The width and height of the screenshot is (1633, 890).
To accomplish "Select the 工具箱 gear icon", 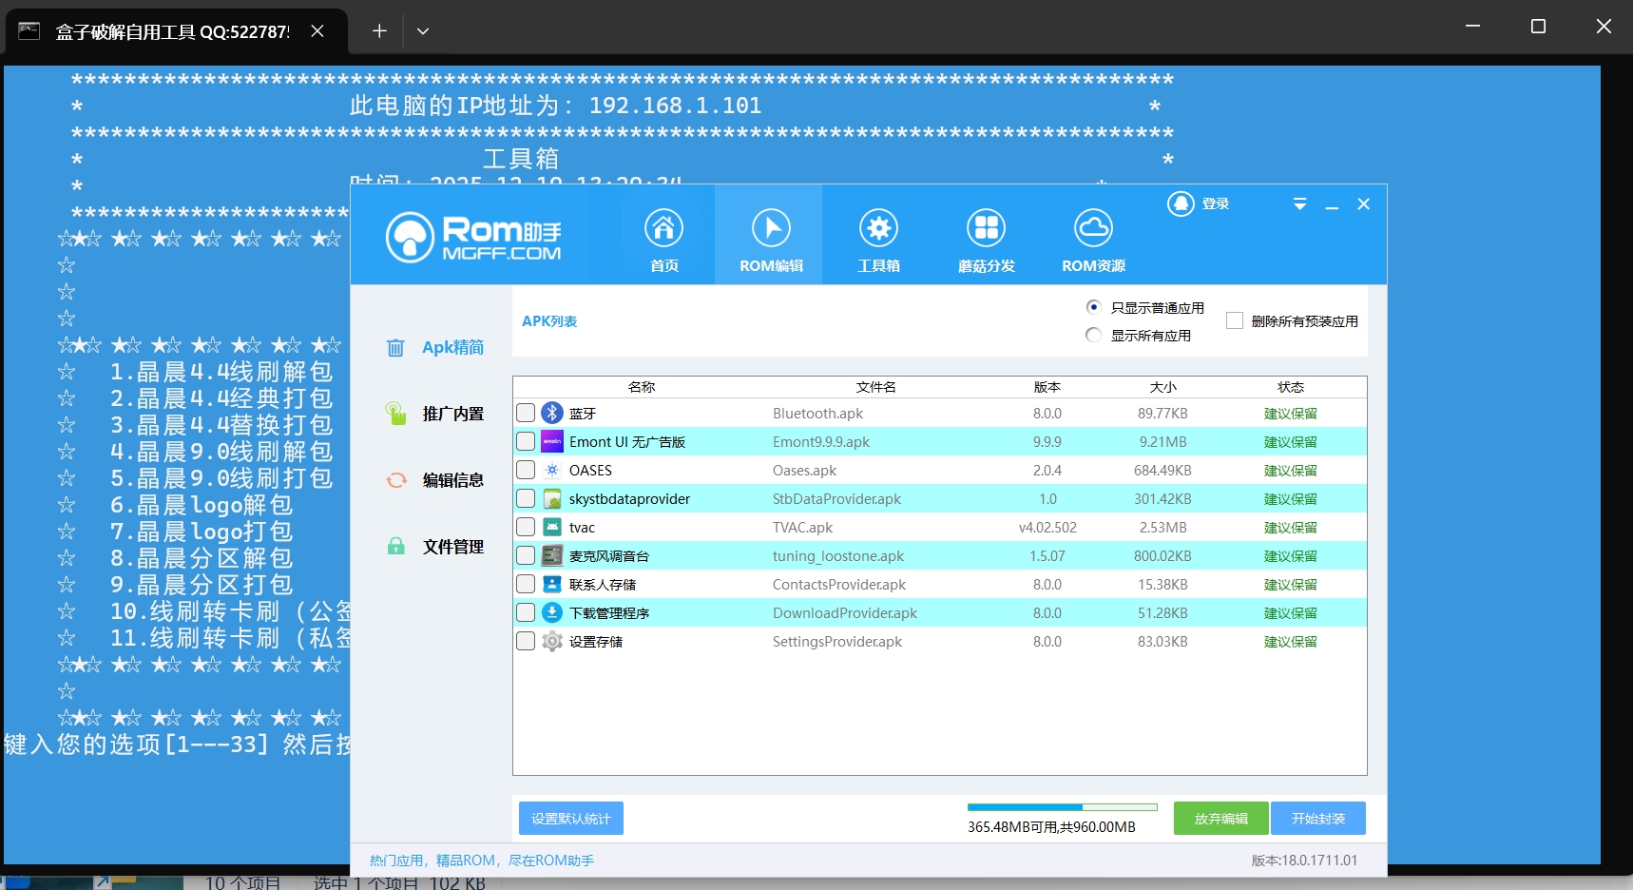I will [x=878, y=229].
